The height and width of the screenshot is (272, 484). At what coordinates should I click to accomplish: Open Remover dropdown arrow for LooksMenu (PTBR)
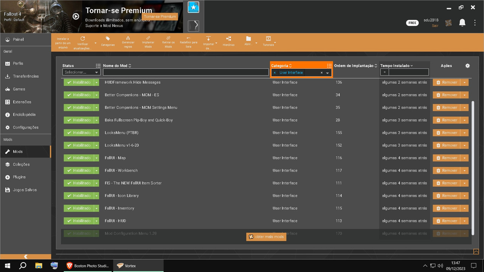[465, 133]
